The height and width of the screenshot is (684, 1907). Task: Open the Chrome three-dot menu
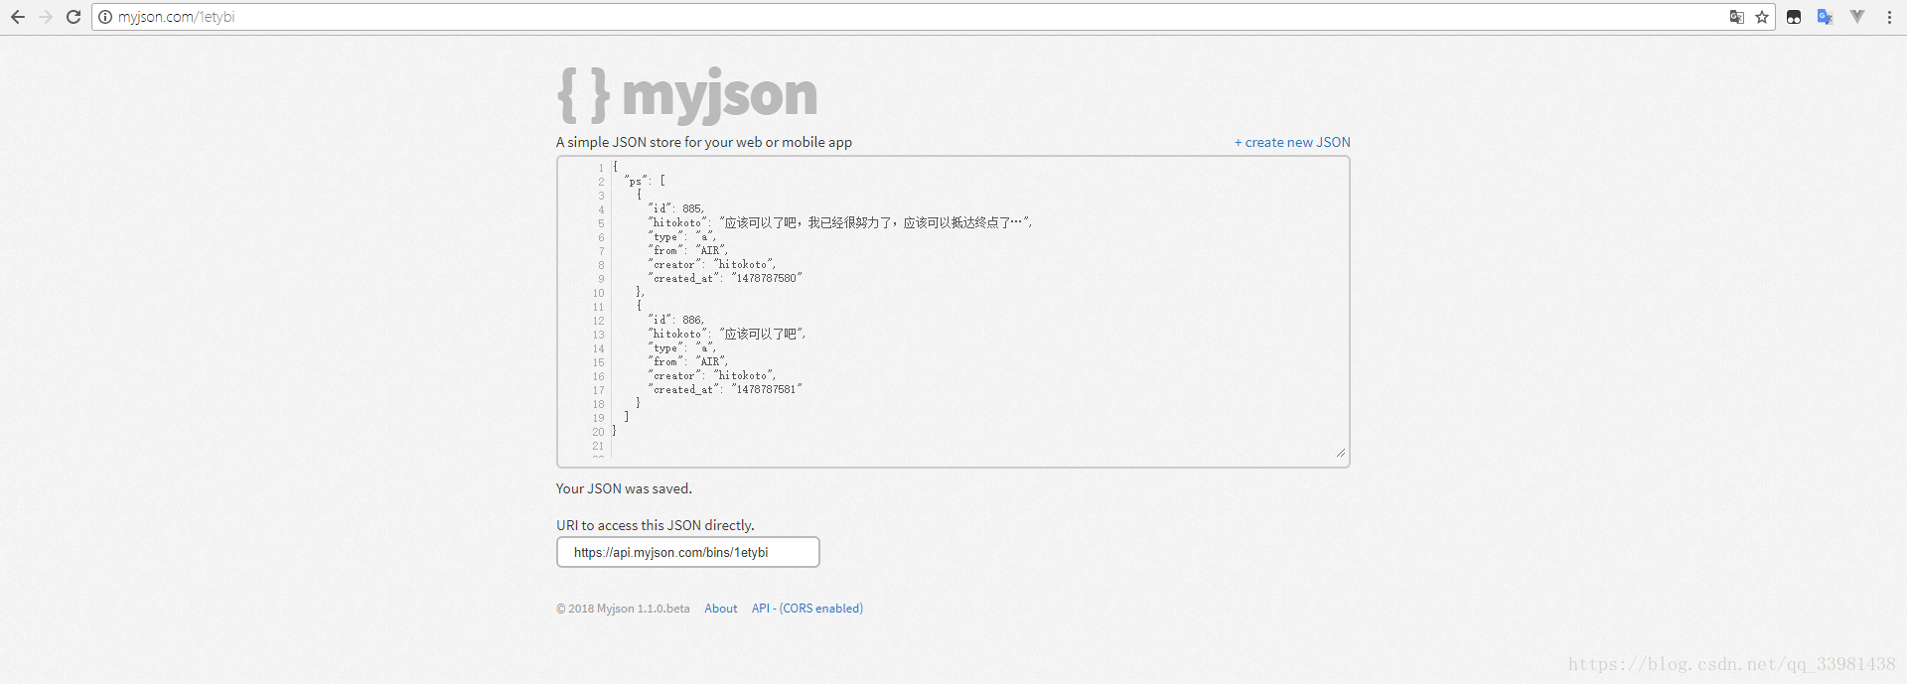coord(1889,17)
